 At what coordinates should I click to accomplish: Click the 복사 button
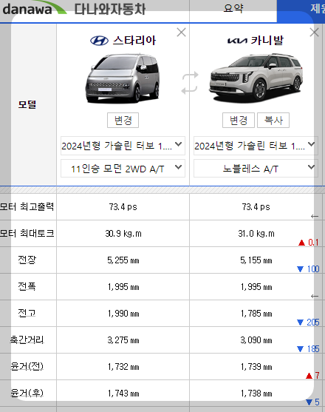[x=273, y=121]
